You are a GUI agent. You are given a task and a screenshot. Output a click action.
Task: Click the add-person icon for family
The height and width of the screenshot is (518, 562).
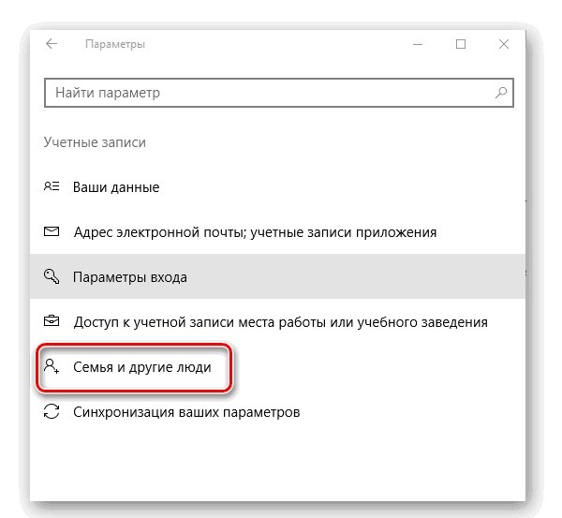pos(52,367)
